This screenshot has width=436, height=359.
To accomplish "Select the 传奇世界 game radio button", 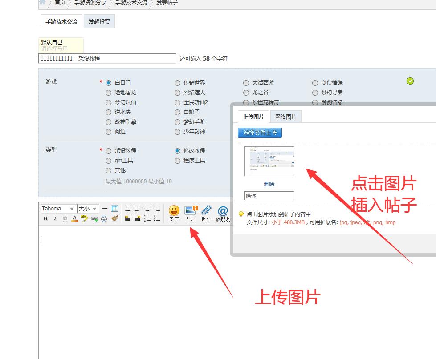I will (177, 83).
